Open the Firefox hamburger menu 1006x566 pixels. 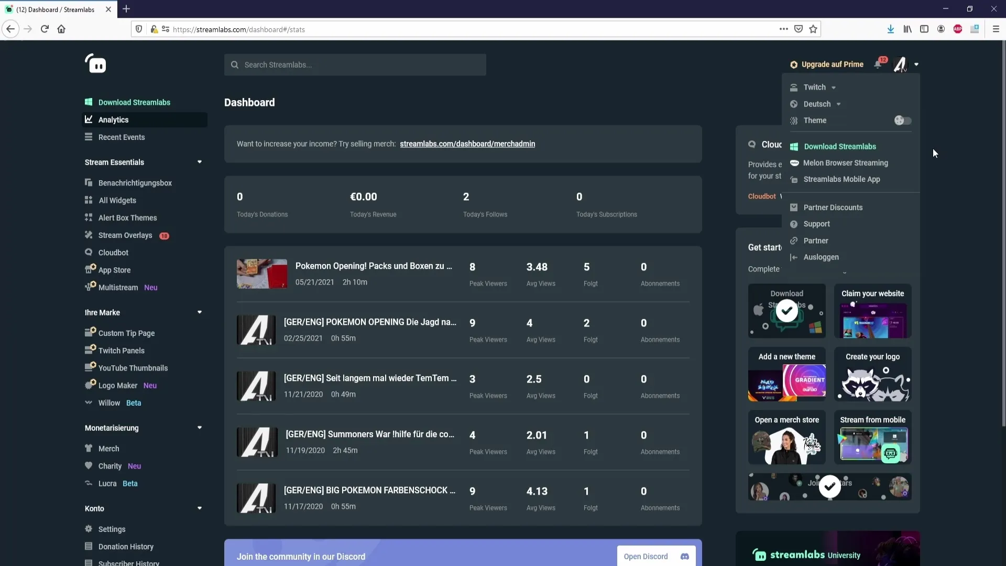(996, 29)
